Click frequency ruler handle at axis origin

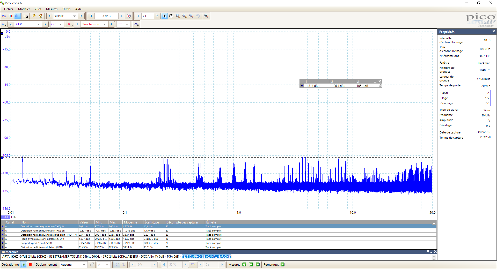tap(11, 209)
